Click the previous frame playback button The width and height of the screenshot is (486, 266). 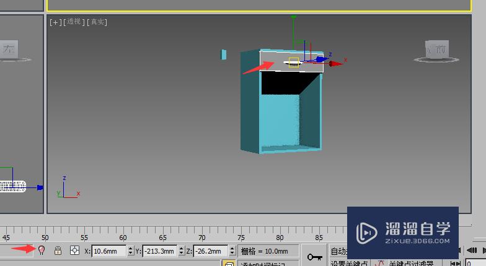click(472, 250)
